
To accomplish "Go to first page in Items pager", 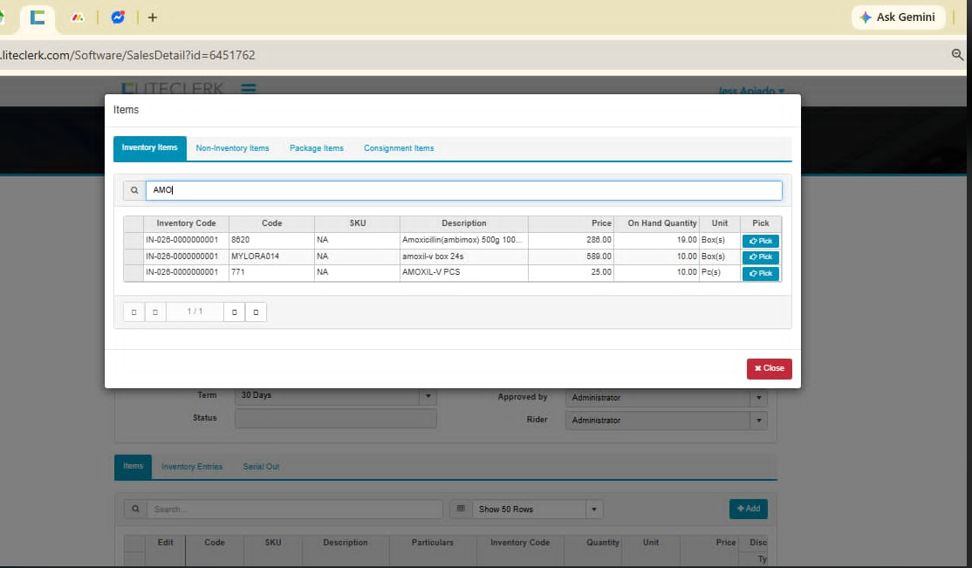I will point(133,311).
